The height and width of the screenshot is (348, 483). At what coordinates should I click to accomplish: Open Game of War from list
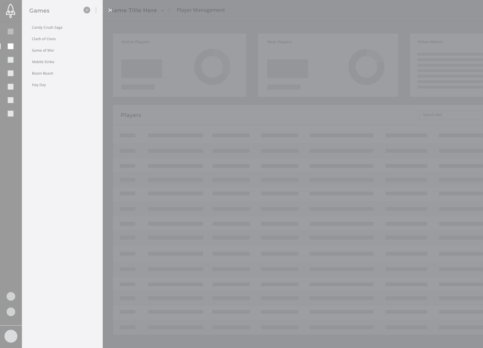(x=43, y=50)
